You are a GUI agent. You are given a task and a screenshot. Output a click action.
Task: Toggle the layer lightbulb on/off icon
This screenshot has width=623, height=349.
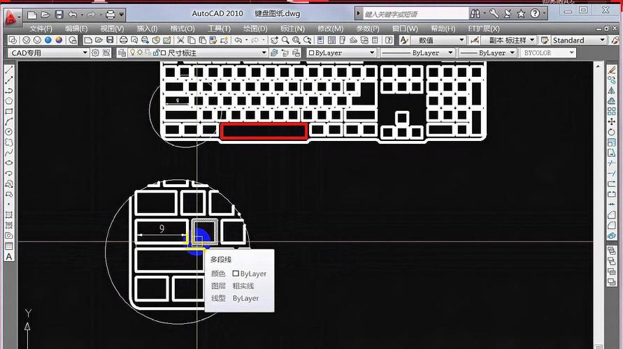[131, 53]
